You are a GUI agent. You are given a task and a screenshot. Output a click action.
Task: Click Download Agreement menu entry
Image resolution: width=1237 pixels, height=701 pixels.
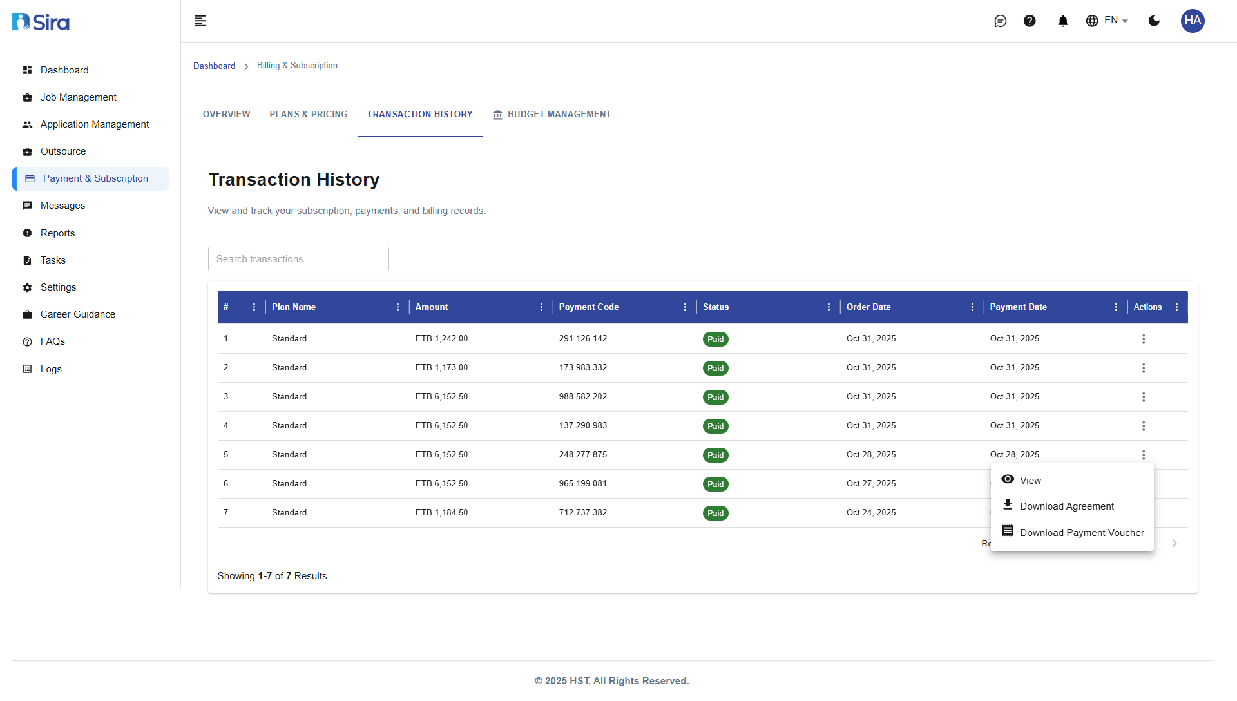point(1066,506)
